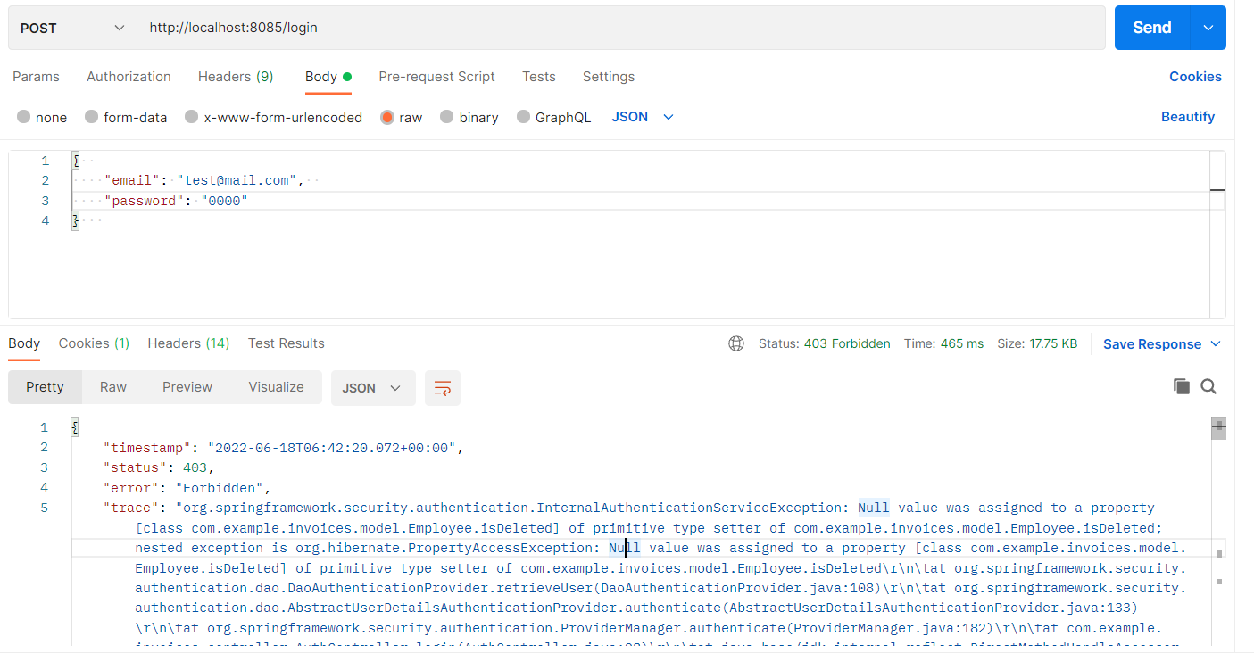Open the request body JSON format dropdown

tap(643, 117)
